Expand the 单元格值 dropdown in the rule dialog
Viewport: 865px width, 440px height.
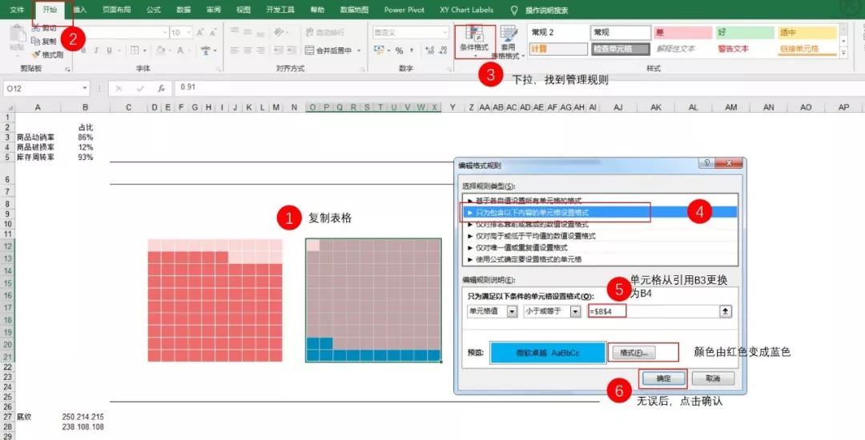512,311
